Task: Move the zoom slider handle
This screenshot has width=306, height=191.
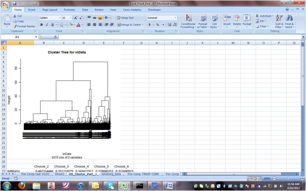Action: click(x=288, y=178)
